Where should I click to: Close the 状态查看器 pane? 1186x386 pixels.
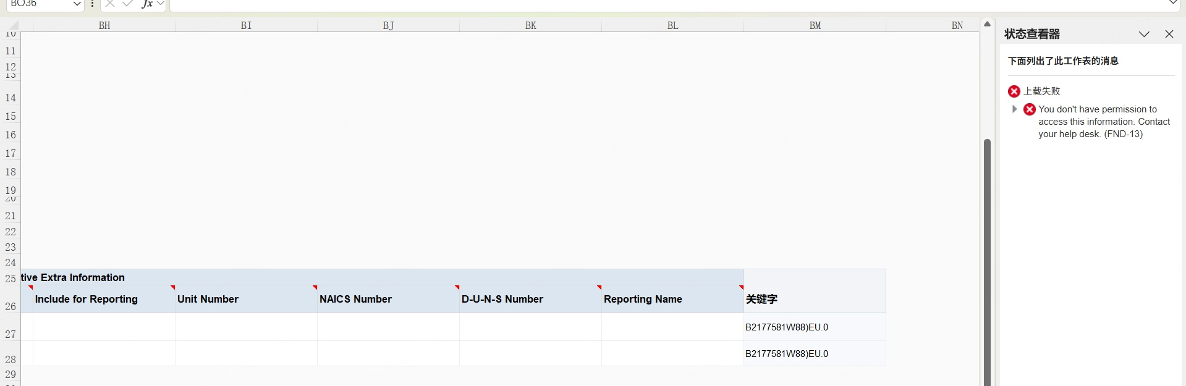pos(1169,34)
